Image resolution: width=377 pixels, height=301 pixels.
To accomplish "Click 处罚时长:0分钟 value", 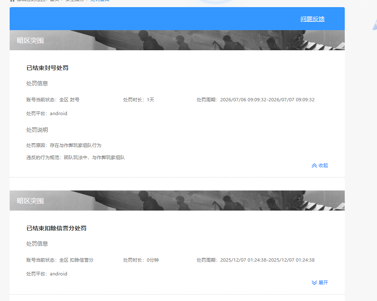I will pos(141,260).
